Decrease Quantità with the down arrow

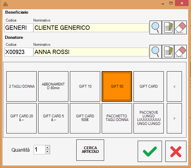pyautogui.click(x=47, y=151)
